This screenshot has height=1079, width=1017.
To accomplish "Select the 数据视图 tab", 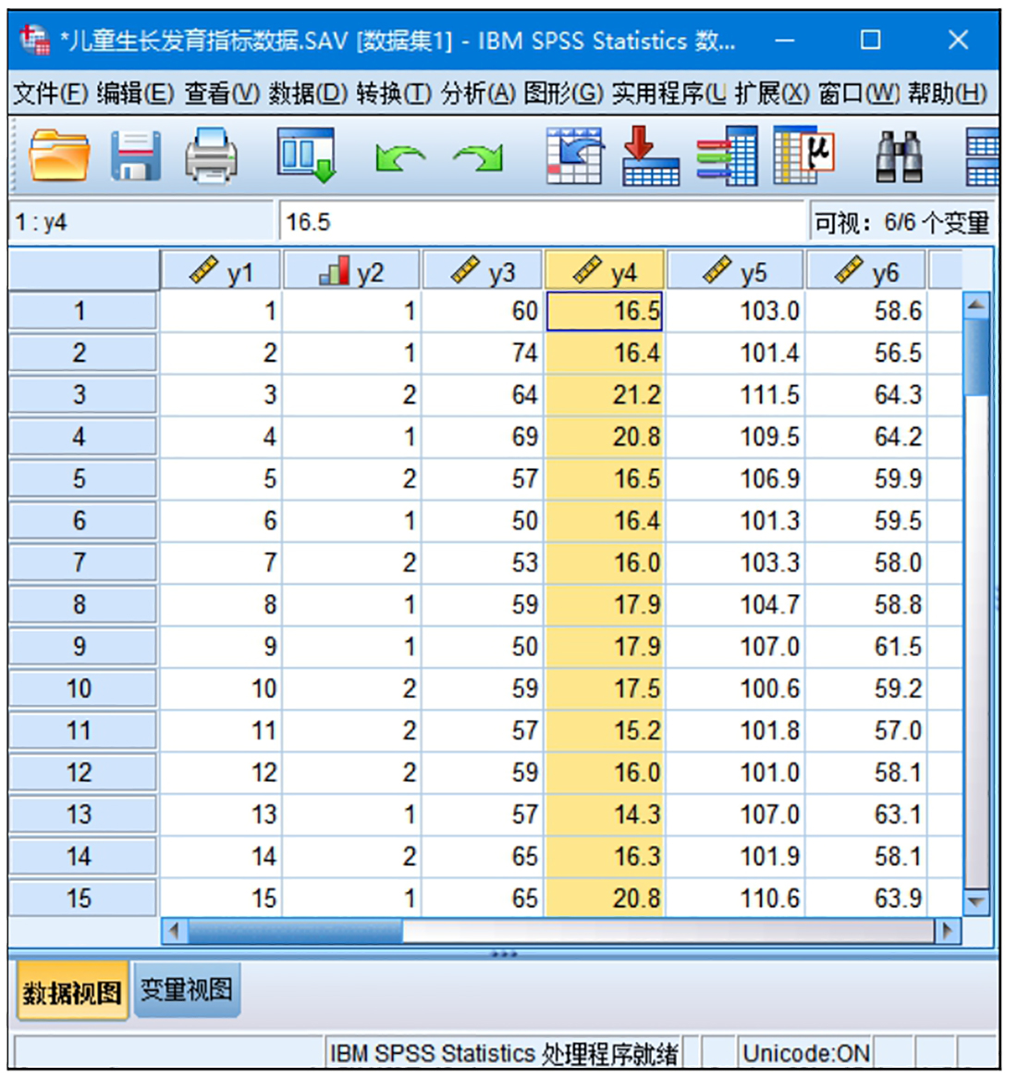I will coord(71,992).
